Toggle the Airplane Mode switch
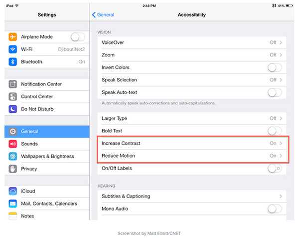This screenshot has width=299, height=238. click(78, 37)
